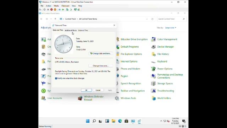Image resolution: width=227 pixels, height=128 pixels.
Task: Click the taskbar clock showing Tuesday
Action: click(x=175, y=121)
